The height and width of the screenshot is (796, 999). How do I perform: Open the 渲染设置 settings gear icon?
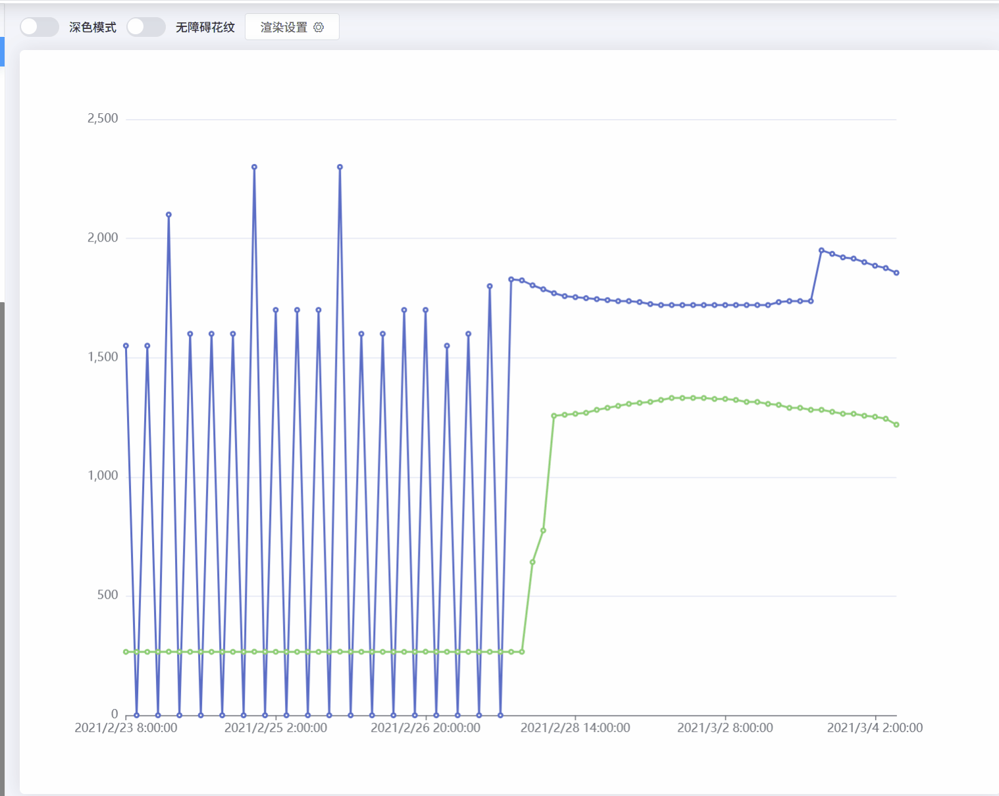[x=319, y=26]
